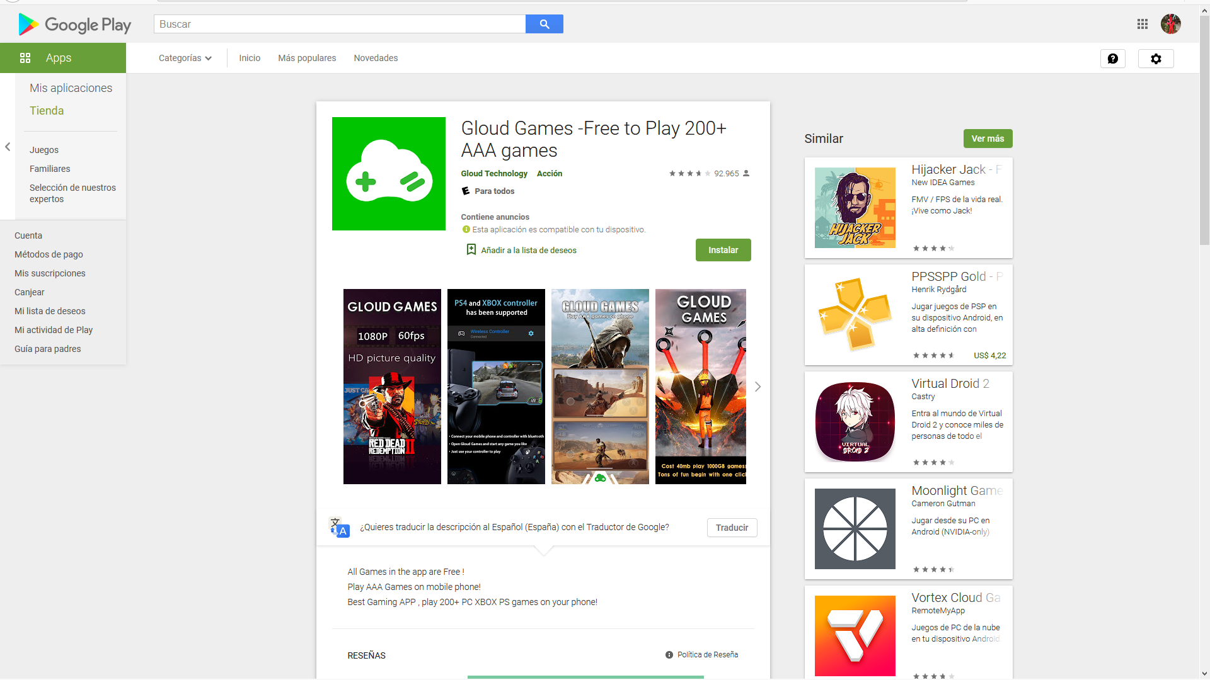Open Métodos de pago
The height and width of the screenshot is (680, 1210).
point(49,254)
